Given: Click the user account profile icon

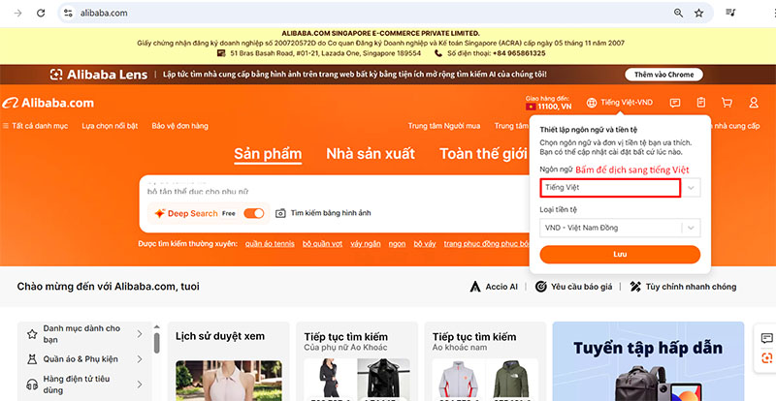Looking at the screenshot, I should click(x=753, y=103).
